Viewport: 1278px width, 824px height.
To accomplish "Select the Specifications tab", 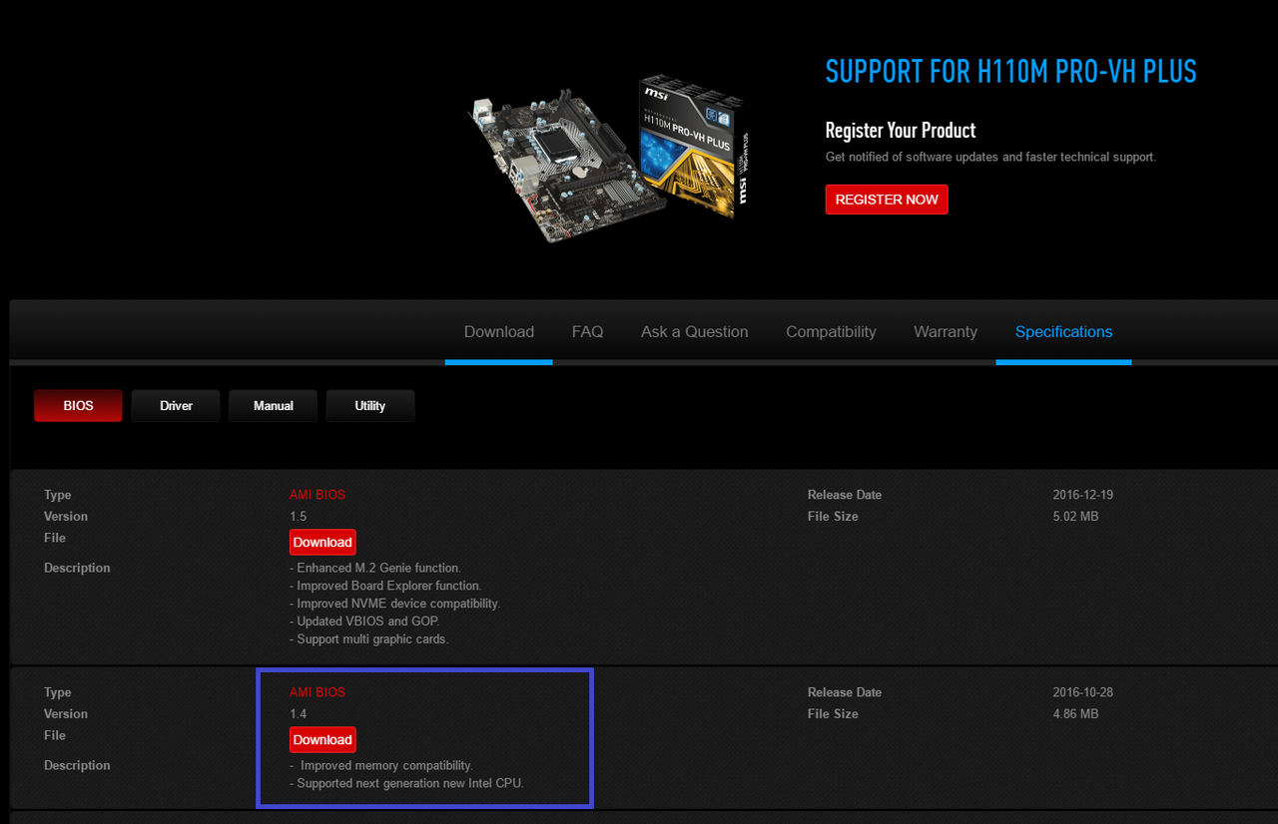I will (1063, 332).
